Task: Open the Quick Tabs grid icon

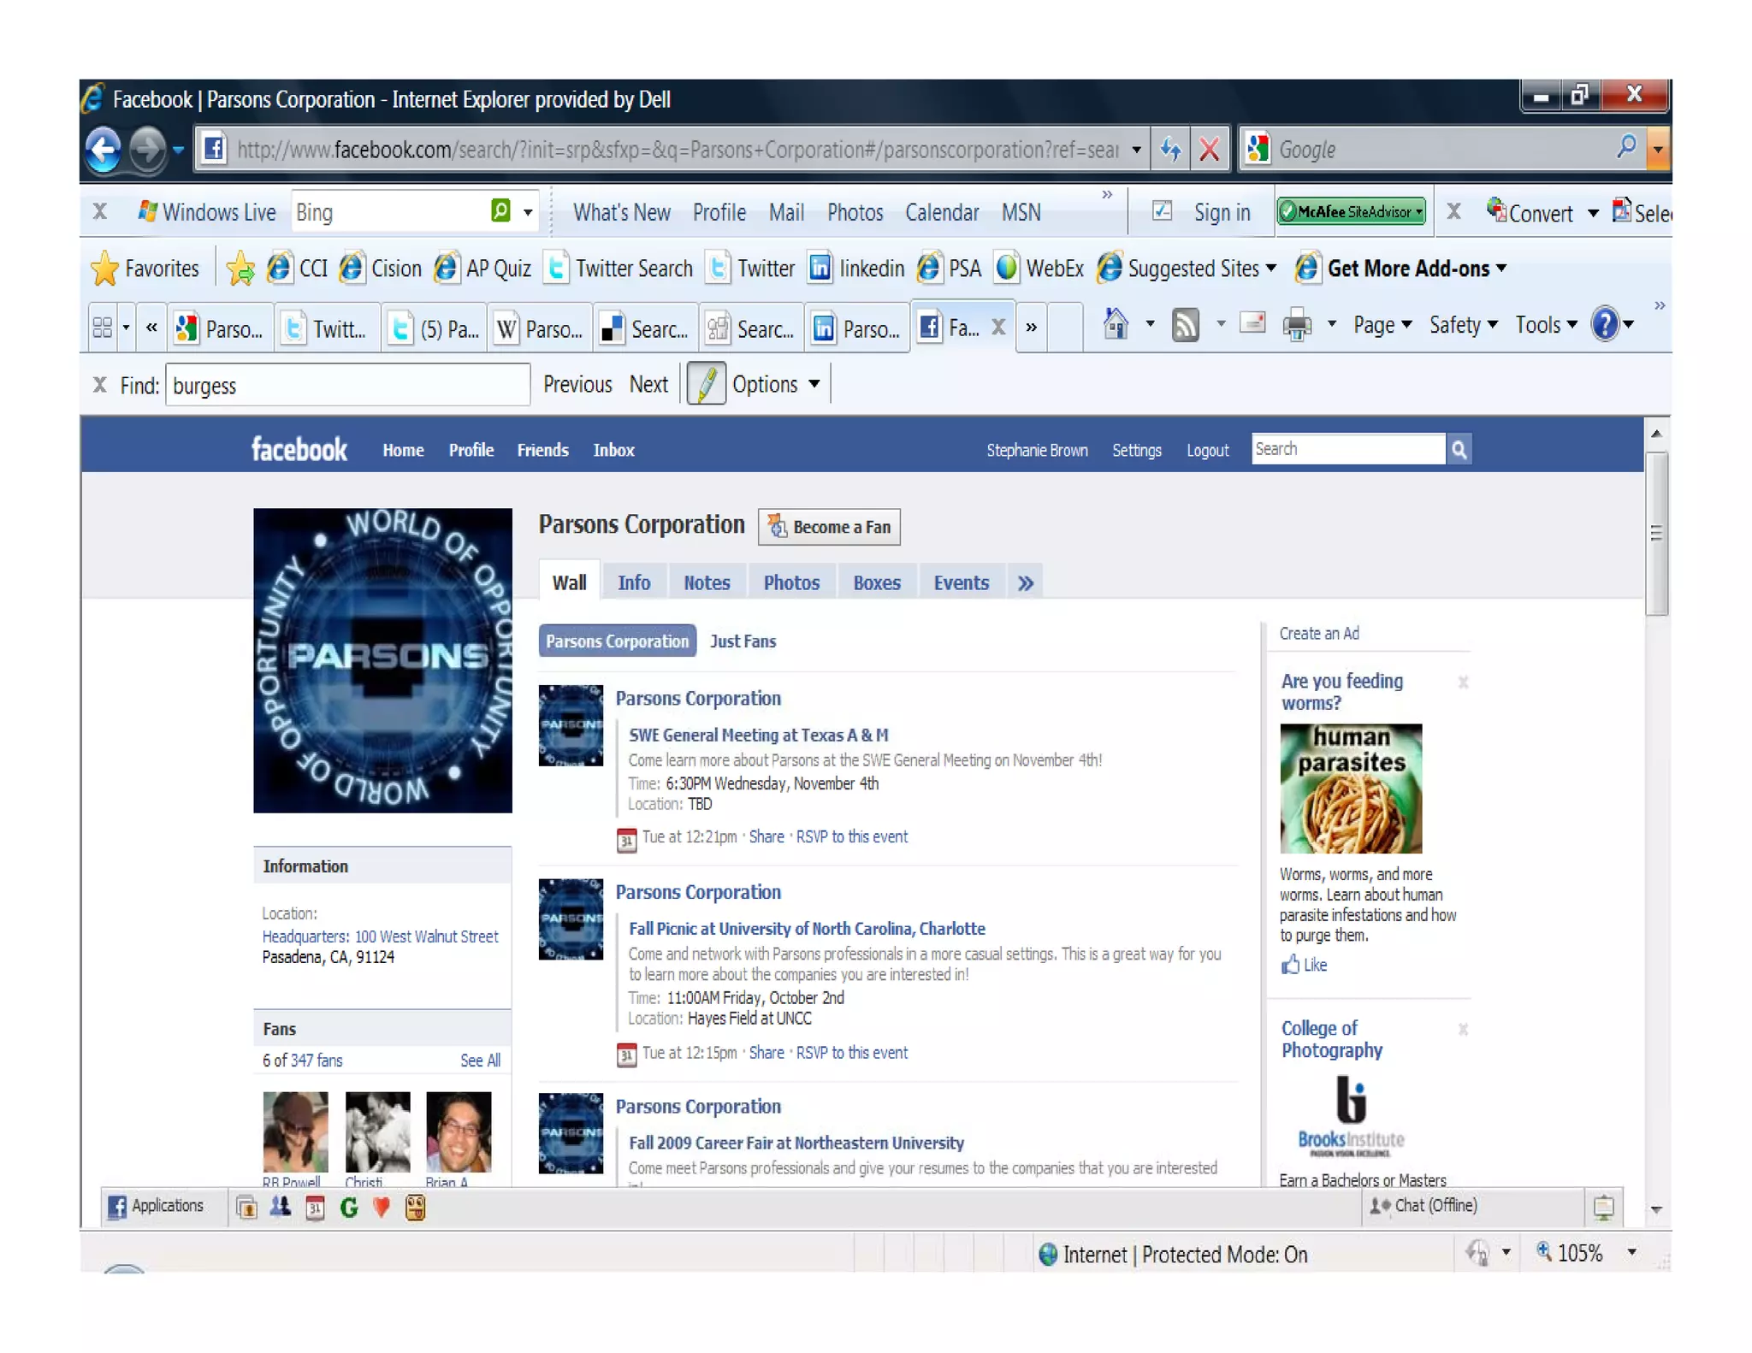Action: [x=102, y=327]
